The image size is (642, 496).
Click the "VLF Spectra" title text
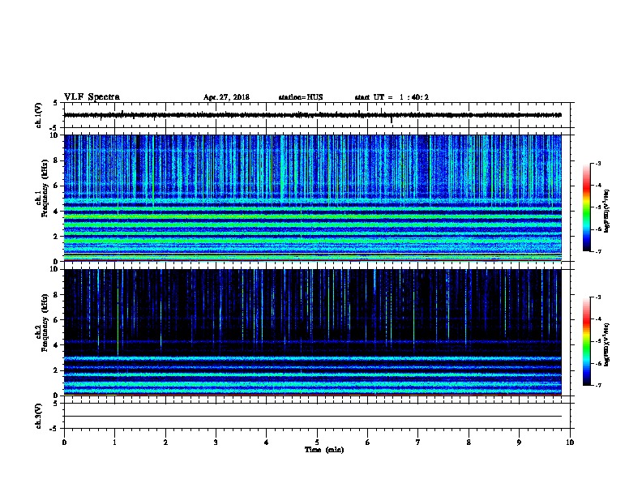(x=92, y=97)
